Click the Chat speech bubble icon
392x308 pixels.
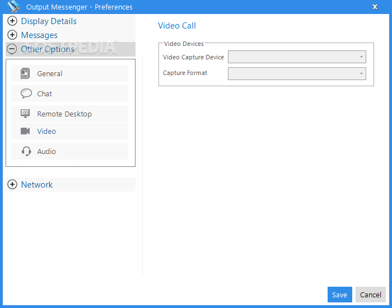coord(26,94)
